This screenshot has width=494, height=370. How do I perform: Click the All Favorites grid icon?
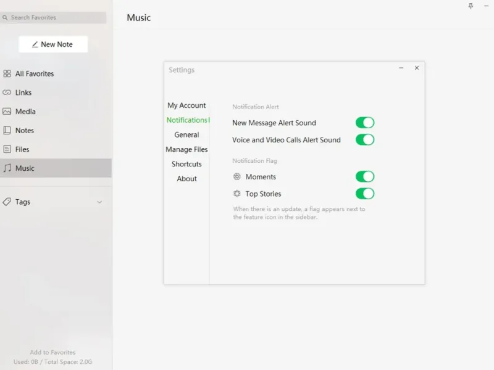(x=7, y=73)
